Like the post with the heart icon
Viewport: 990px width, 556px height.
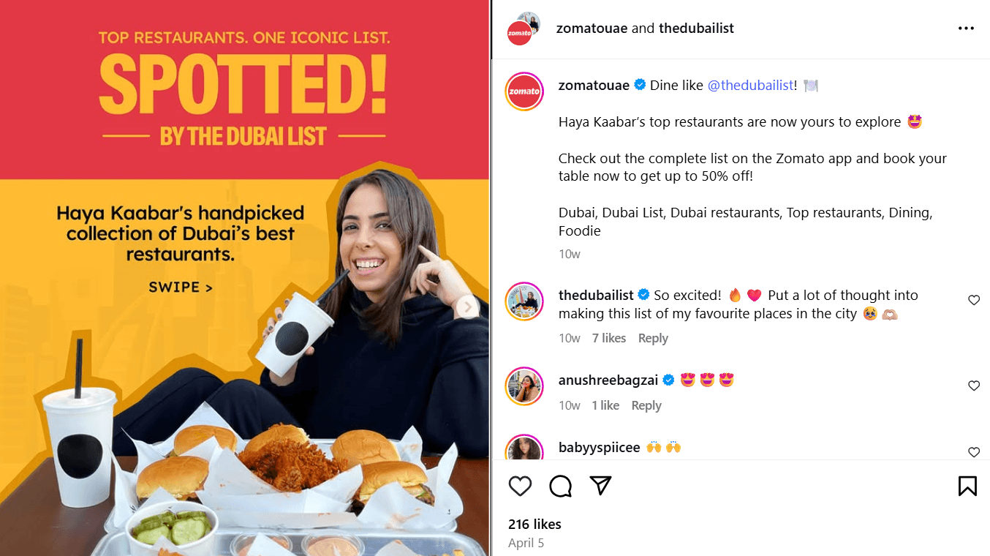520,487
